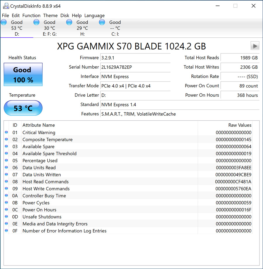Viewport: 263px width, 269px height.
Task: Click the Features field with S.M.A.R.T., TRIM
Action: (180, 114)
